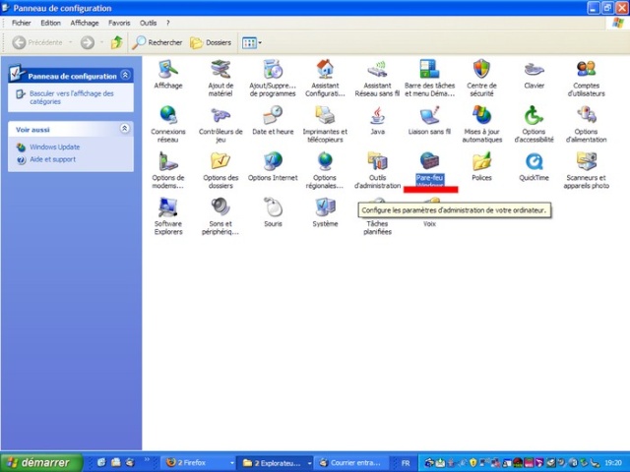Expand the Quick Launch chevron

coord(147,460)
